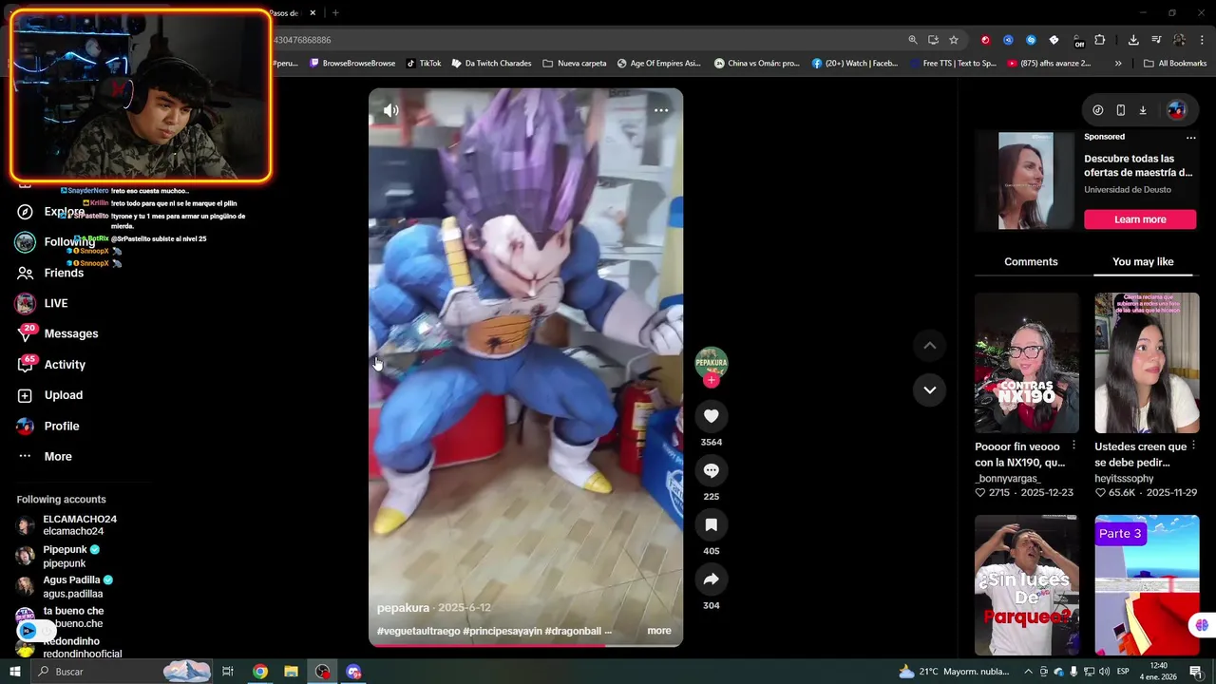The height and width of the screenshot is (684, 1216).
Task: Open a new Chrome tab
Action: [335, 13]
